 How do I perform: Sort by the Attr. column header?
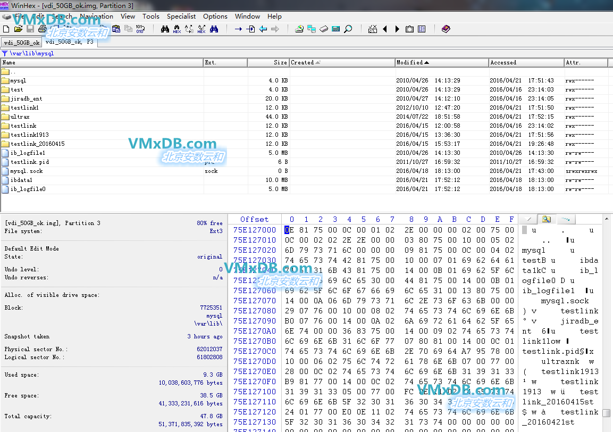click(586, 63)
